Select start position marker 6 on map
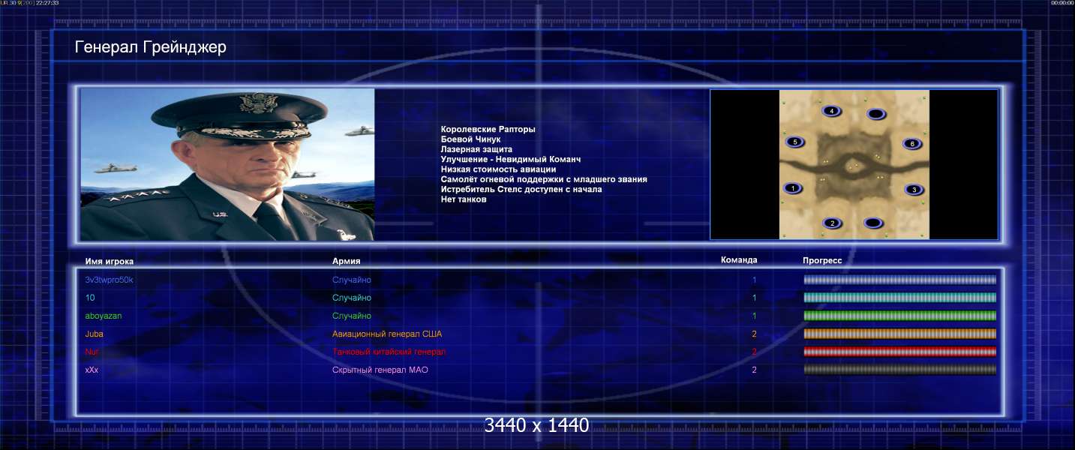The image size is (1075, 450). pos(911,143)
